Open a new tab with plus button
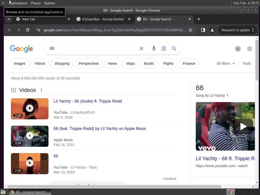260x195 pixels. pyautogui.click(x=199, y=19)
